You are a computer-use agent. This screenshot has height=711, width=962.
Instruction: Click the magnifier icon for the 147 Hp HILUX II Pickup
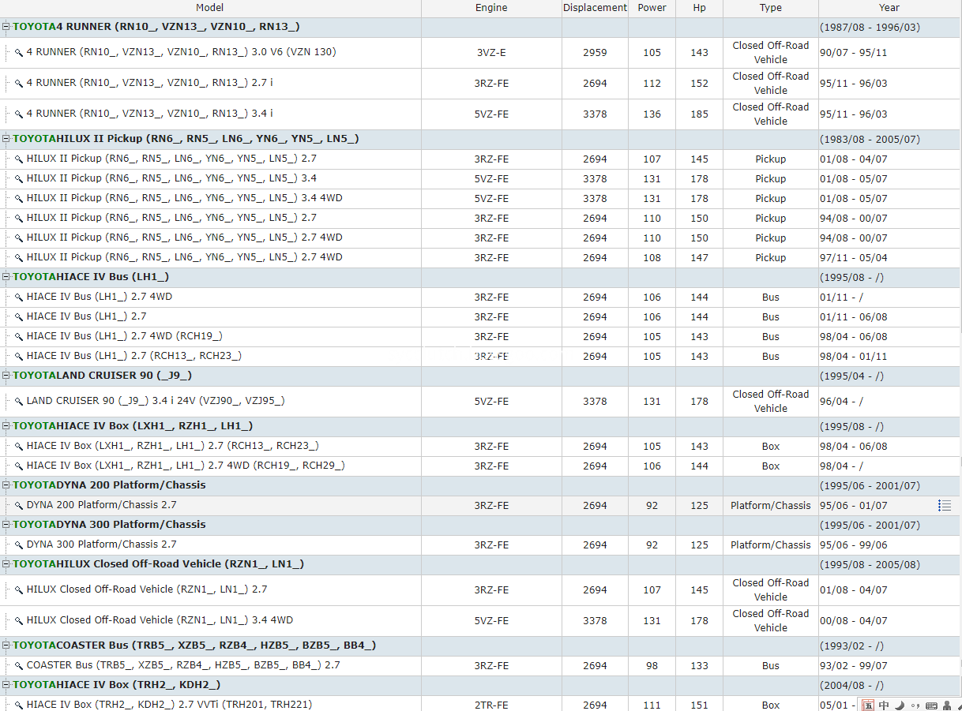[19, 258]
